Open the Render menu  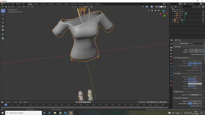click(13, 4)
